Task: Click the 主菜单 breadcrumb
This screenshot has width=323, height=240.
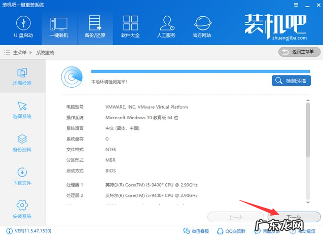Action: pyautogui.click(x=20, y=53)
